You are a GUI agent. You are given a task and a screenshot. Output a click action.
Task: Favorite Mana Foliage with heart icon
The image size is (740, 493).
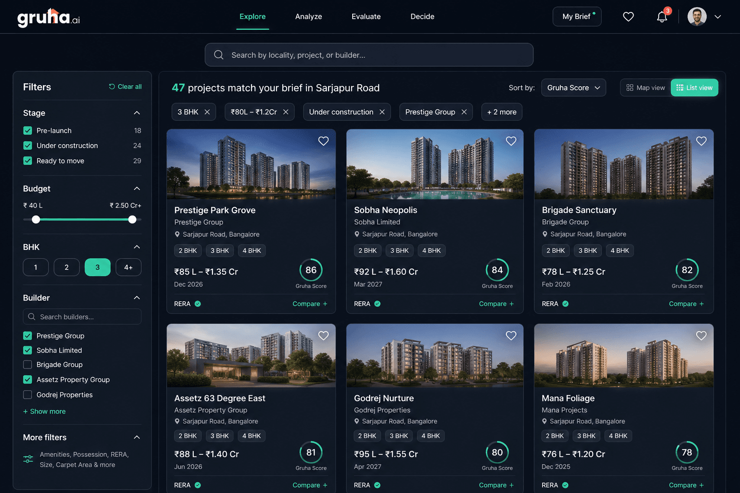click(x=701, y=336)
